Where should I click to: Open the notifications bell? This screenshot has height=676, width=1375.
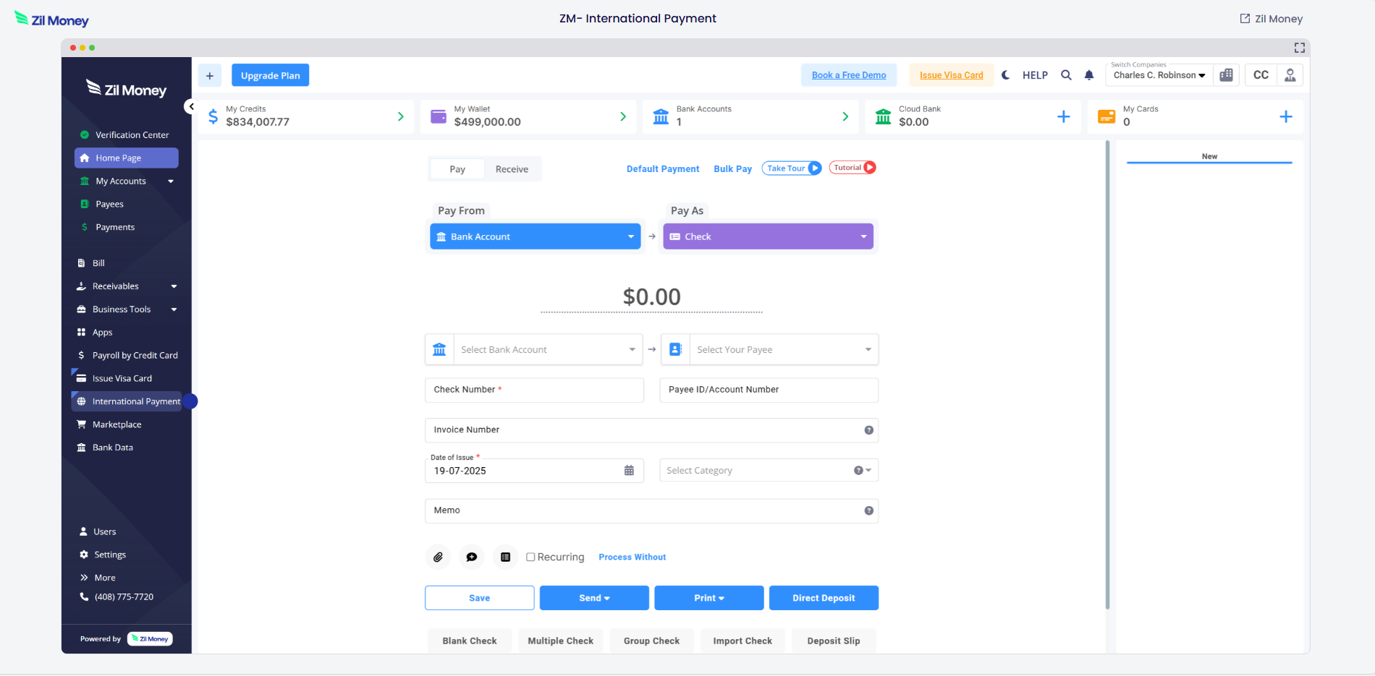[x=1089, y=75]
